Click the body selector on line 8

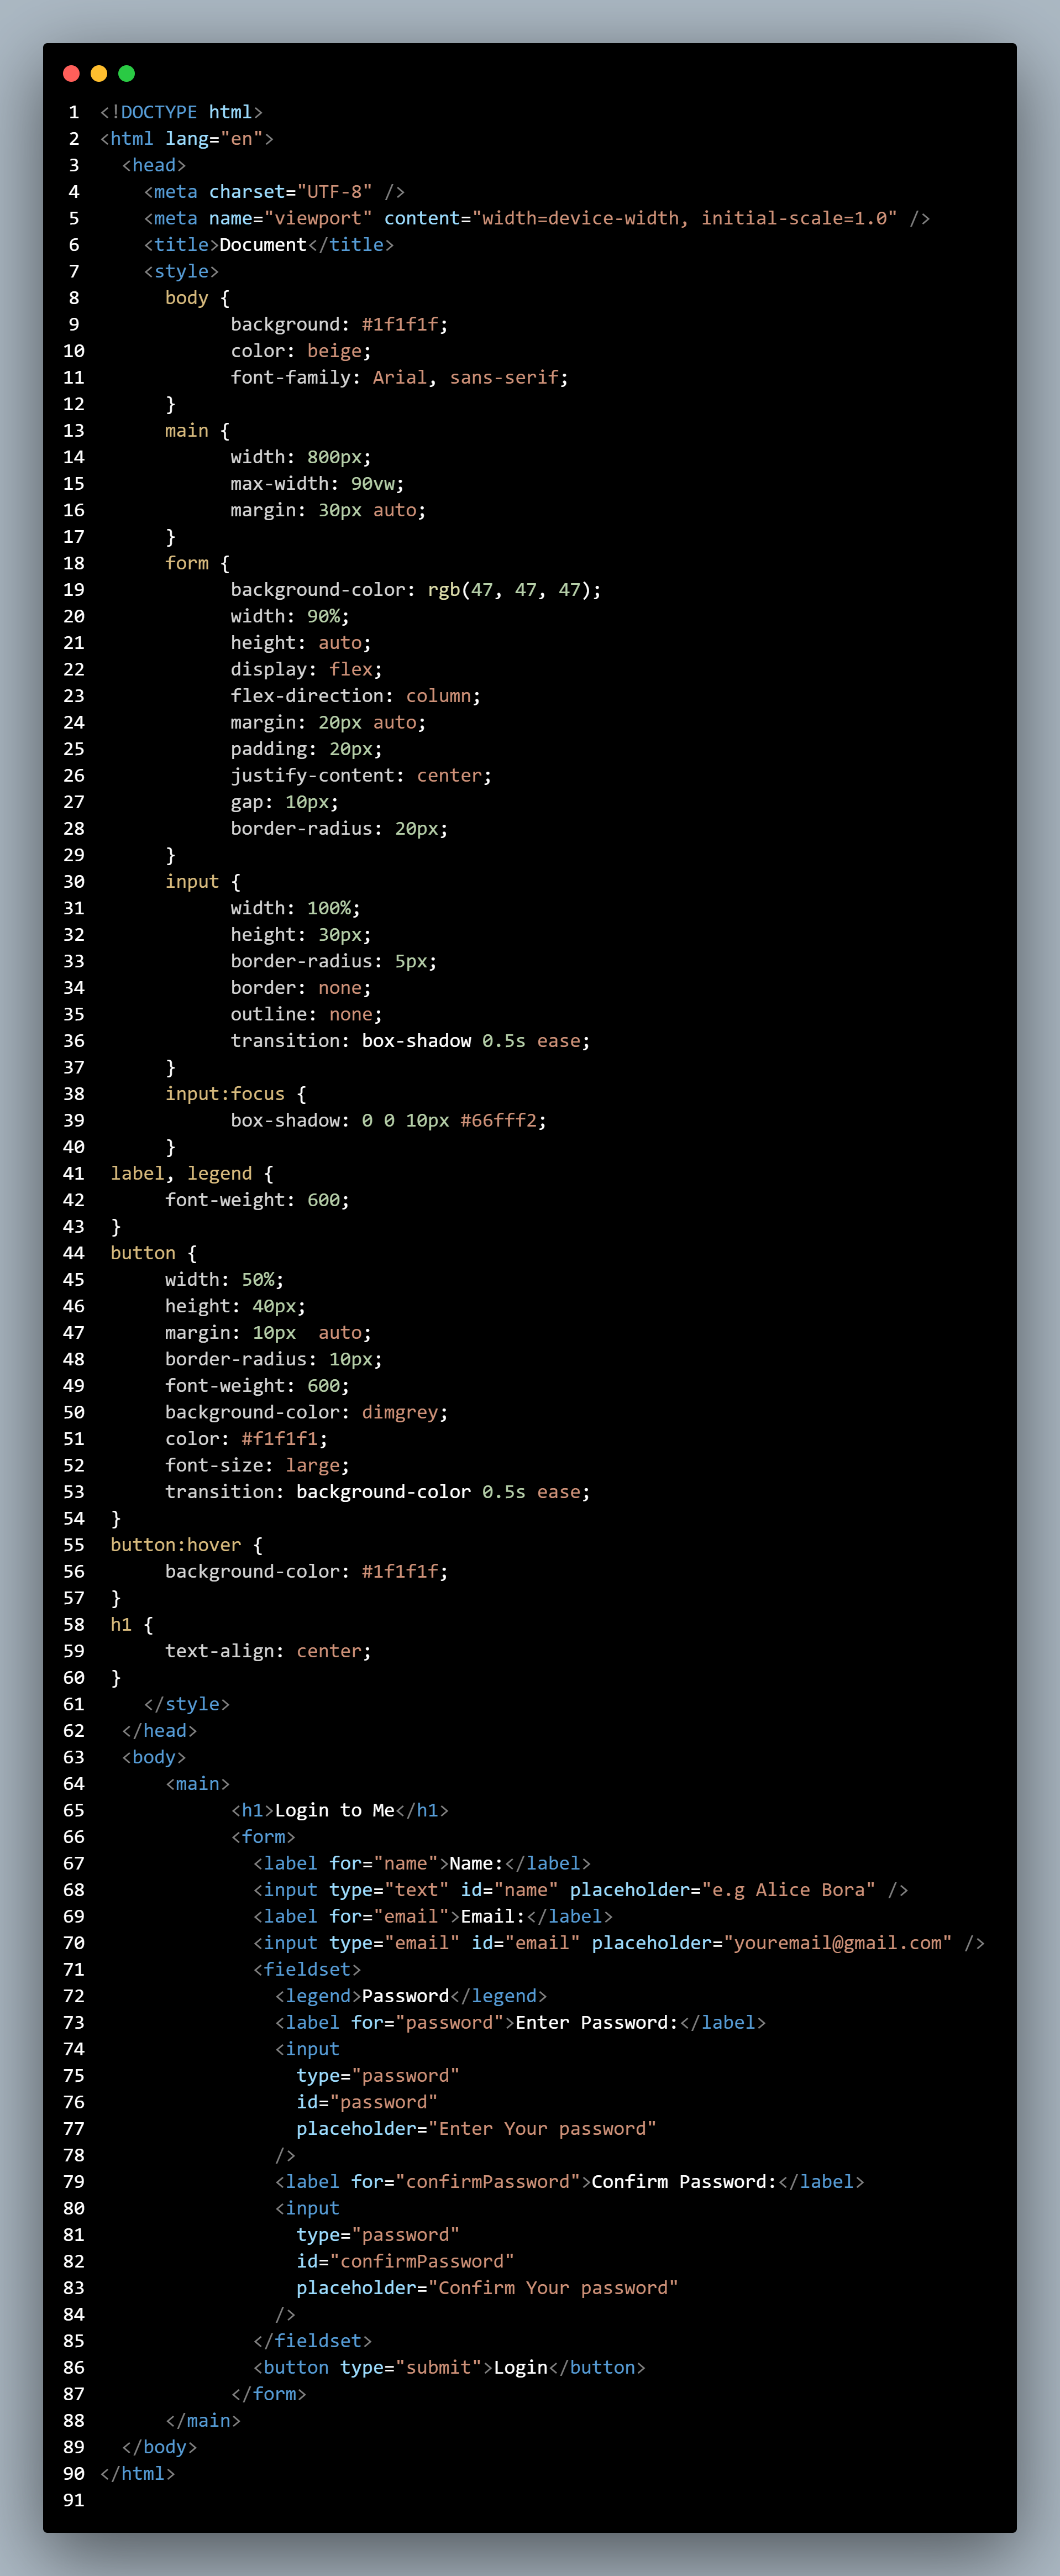coord(186,297)
